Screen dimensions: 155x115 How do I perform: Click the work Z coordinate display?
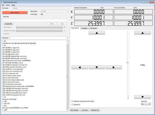[x=133, y=23]
